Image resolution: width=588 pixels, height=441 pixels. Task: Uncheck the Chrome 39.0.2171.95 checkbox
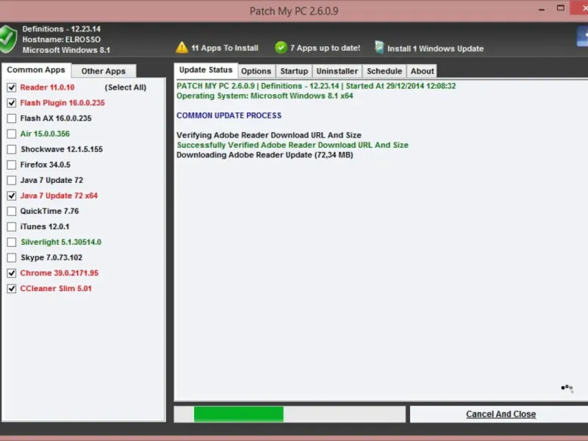[x=12, y=273]
